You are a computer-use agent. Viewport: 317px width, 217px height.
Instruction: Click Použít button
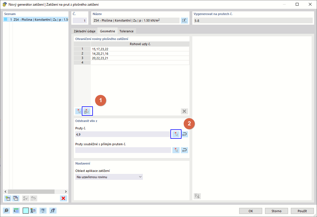302,211
